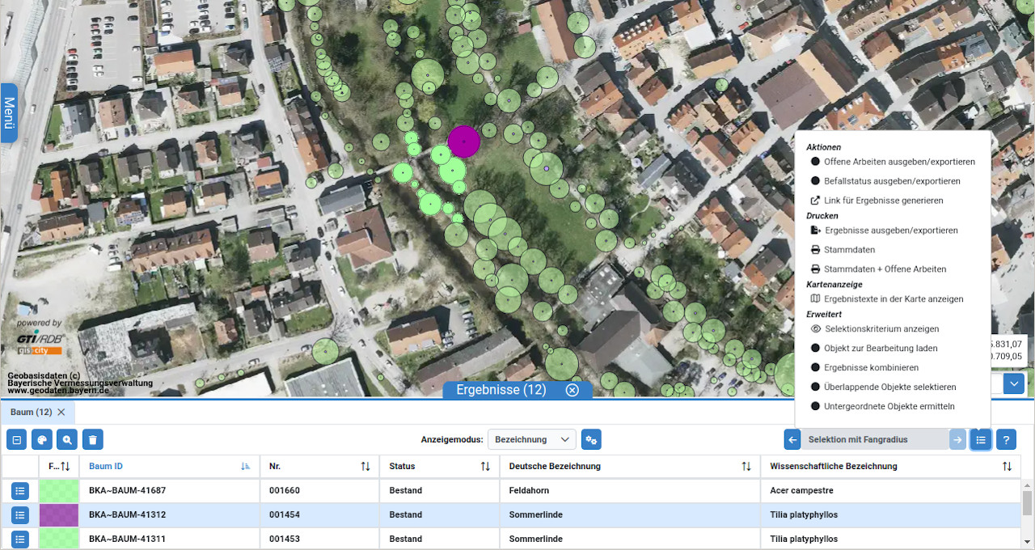Open the Anzeigemodus Bezeichnung dropdown
Screen dimensions: 1035x550
point(534,440)
